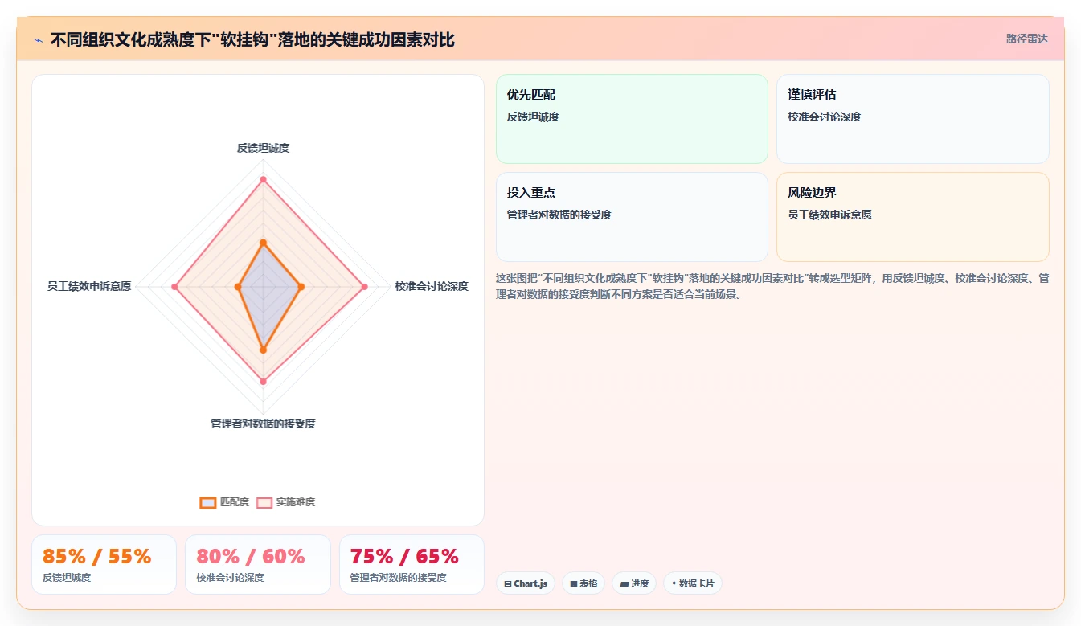Click the chart icon in Chart.js tag
The width and height of the screenshot is (1081, 626).
508,583
